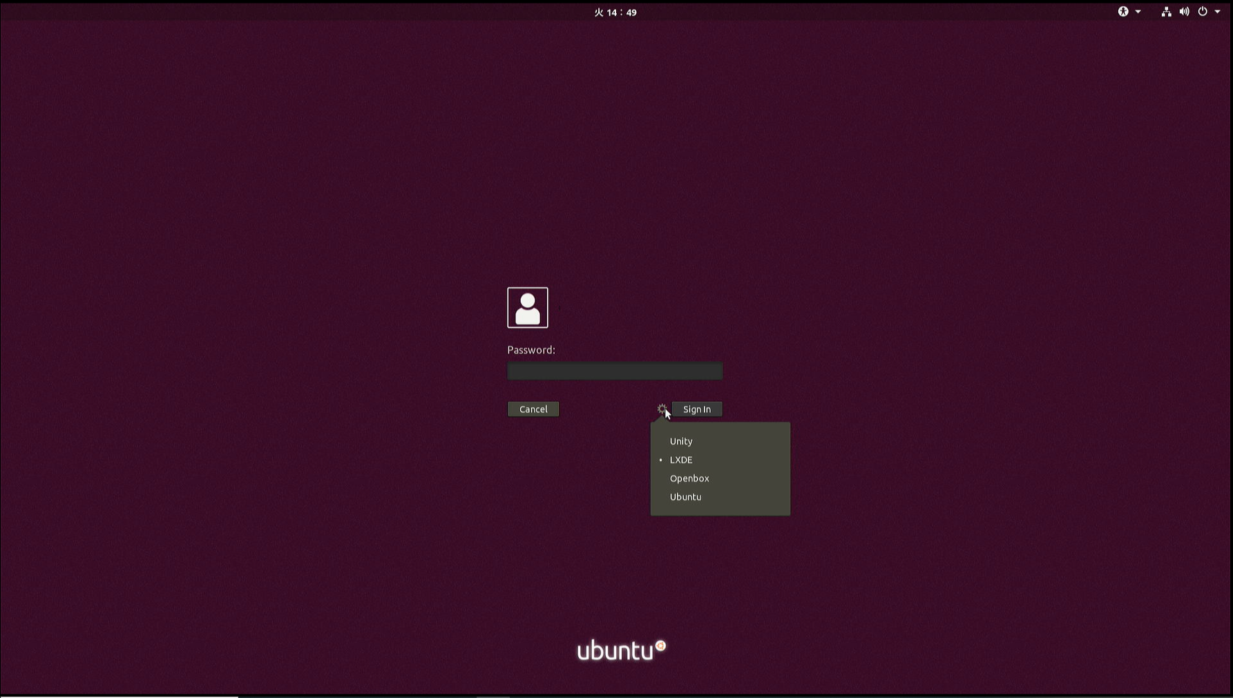
Task: Select the LXDE session
Action: pos(720,460)
